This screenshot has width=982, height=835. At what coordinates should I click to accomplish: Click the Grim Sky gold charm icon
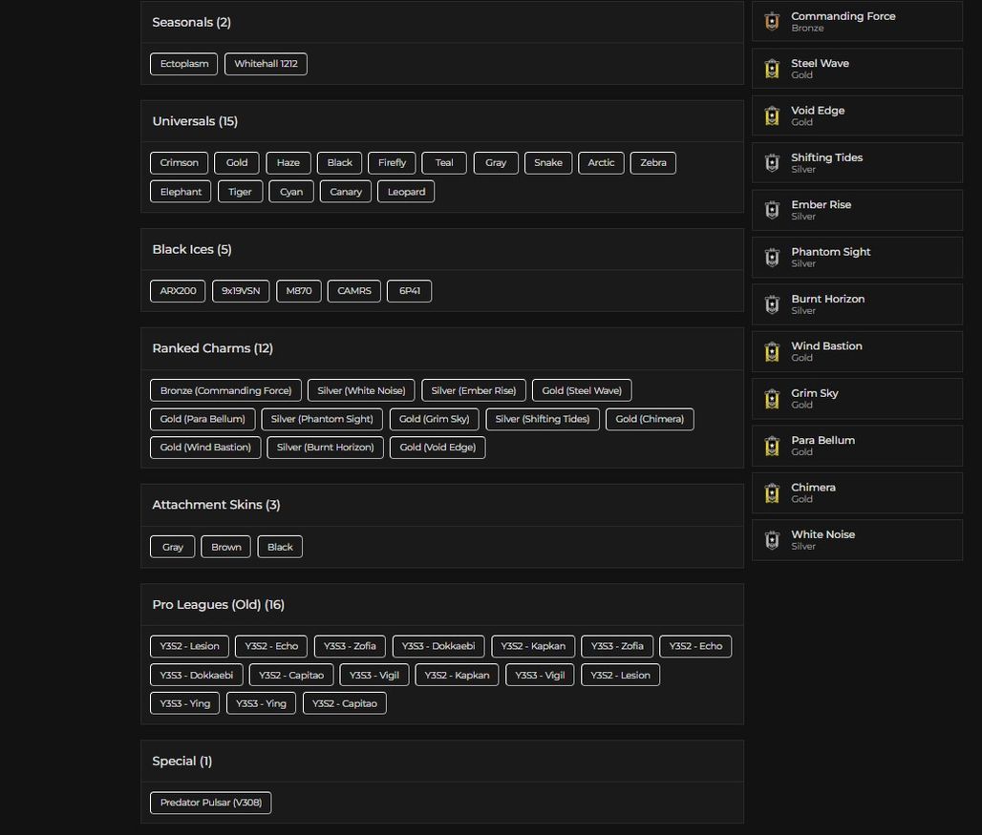click(x=772, y=399)
